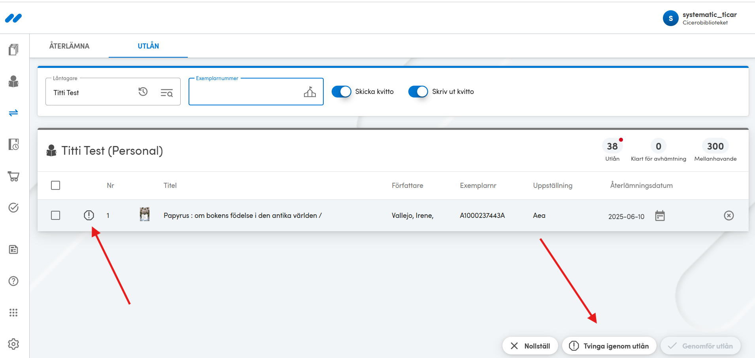Click the 'Titti Test (Personal)' heading
755x358 pixels.
coord(112,151)
